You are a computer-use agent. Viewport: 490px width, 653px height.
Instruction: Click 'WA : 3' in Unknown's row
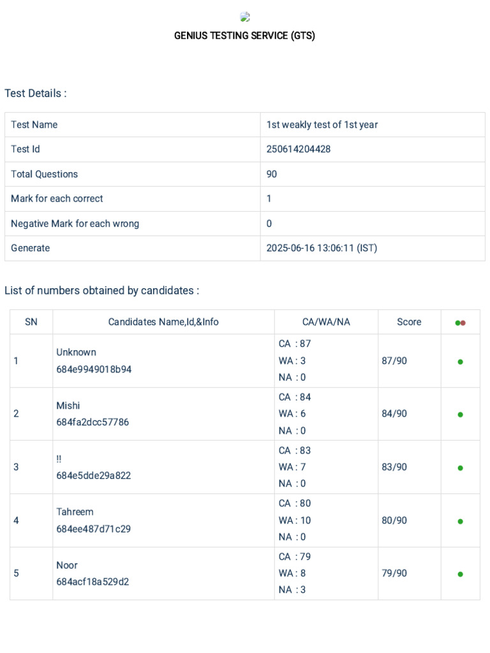coord(292,361)
